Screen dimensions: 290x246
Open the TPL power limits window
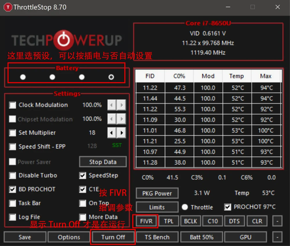point(168,221)
